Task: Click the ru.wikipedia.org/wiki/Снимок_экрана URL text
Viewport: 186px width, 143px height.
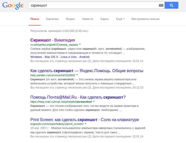Action: (x=54, y=45)
